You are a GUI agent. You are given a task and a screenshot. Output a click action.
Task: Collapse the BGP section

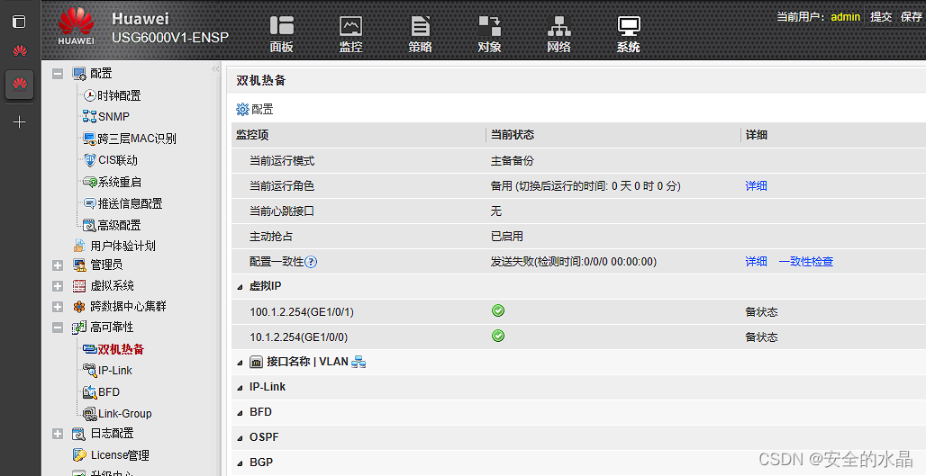pyautogui.click(x=240, y=463)
